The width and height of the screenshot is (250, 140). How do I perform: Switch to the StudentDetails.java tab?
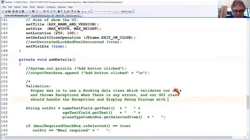[41, 16]
